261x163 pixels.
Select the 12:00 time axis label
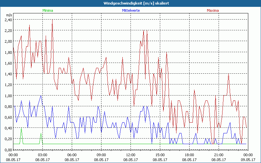(x=130, y=155)
